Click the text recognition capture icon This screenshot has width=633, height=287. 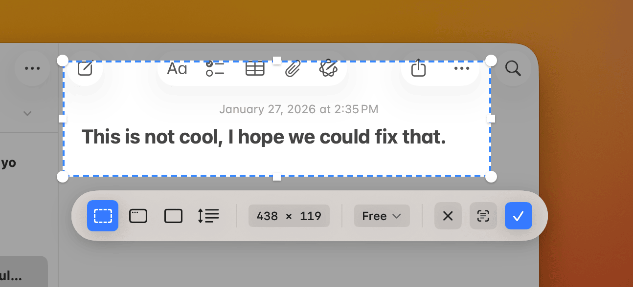tap(483, 216)
